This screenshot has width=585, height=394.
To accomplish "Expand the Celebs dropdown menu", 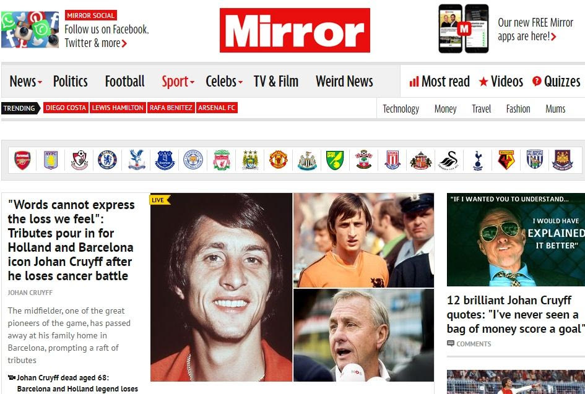I will (224, 81).
